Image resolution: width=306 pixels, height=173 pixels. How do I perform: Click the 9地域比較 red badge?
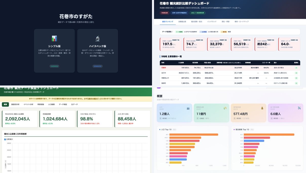(x=164, y=13)
